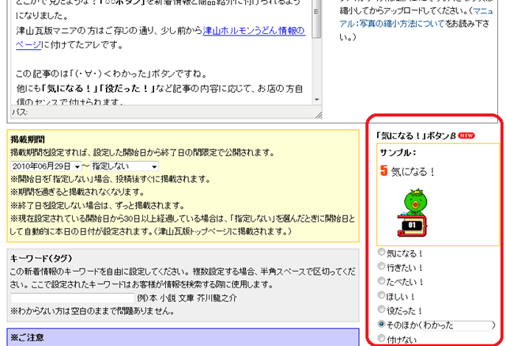Select the 役だった! radio button
The height and width of the screenshot is (346, 506).
tap(383, 310)
